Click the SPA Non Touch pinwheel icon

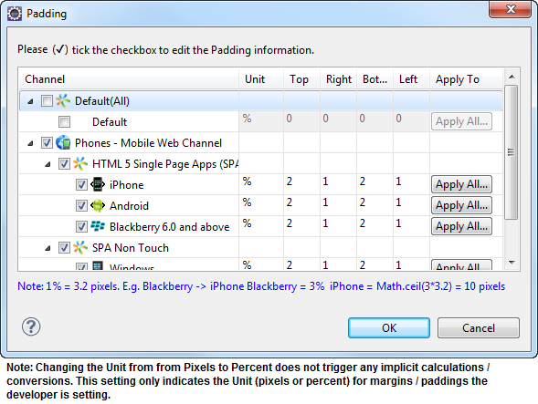point(80,247)
